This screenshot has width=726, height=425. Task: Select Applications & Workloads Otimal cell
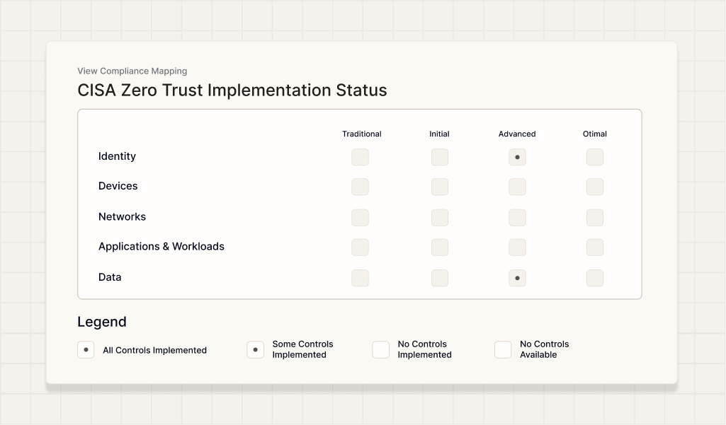coord(595,248)
